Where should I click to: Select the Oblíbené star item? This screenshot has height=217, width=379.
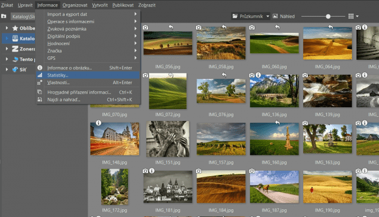tap(24, 28)
